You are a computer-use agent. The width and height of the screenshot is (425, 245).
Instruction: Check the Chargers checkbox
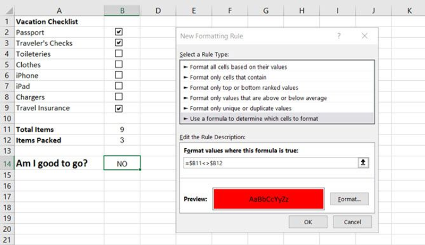[x=119, y=97]
